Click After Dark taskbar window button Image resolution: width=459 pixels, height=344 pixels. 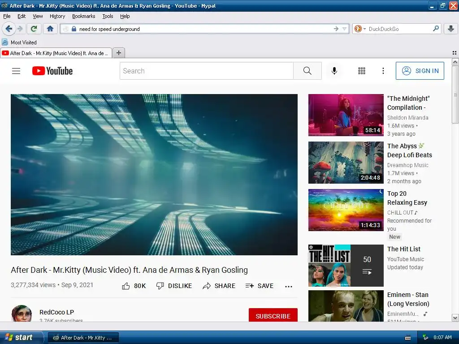(83, 338)
